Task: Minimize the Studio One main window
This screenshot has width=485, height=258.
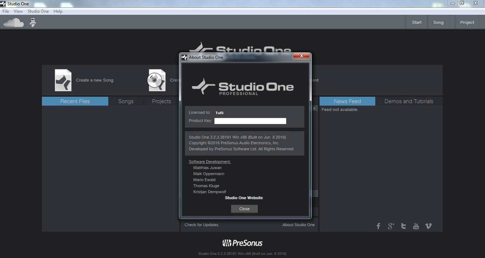Action: (453, 3)
